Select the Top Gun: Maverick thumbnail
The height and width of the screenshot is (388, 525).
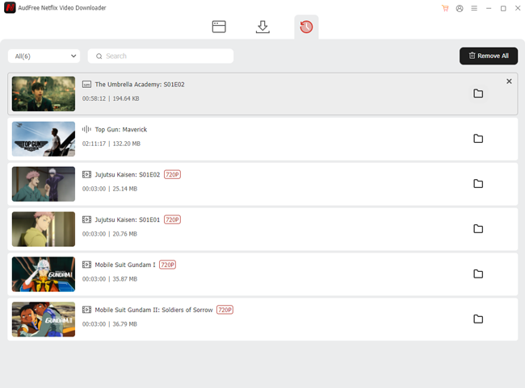point(44,139)
